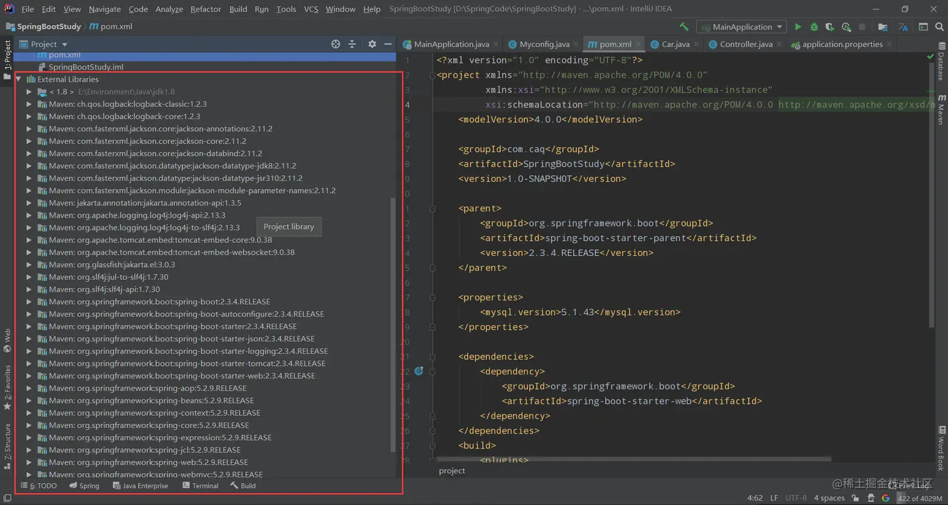Expand Maven spring-beans:5.2.9.RELEASE node
Image resolution: width=948 pixels, height=505 pixels.
[29, 400]
